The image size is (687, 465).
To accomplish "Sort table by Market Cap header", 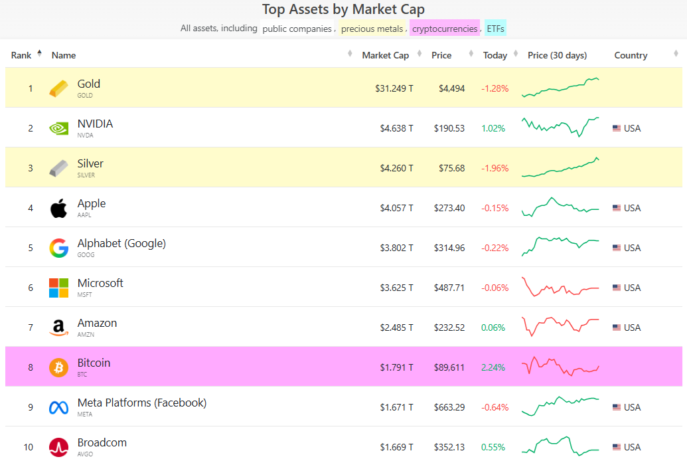I will click(385, 55).
